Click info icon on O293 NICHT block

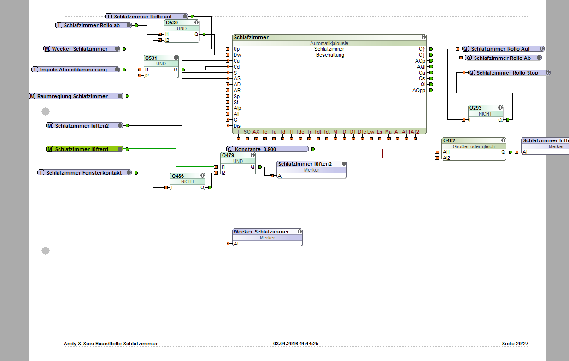[x=500, y=108]
